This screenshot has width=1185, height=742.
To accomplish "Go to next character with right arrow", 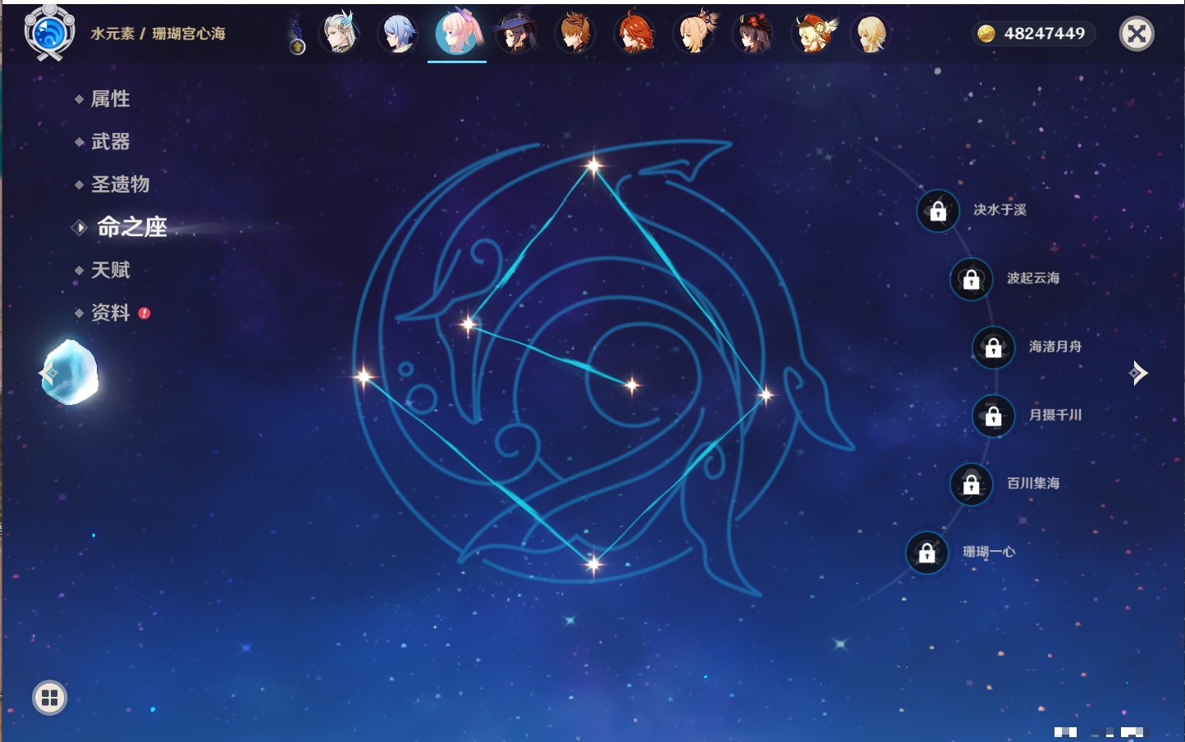I will [1138, 373].
